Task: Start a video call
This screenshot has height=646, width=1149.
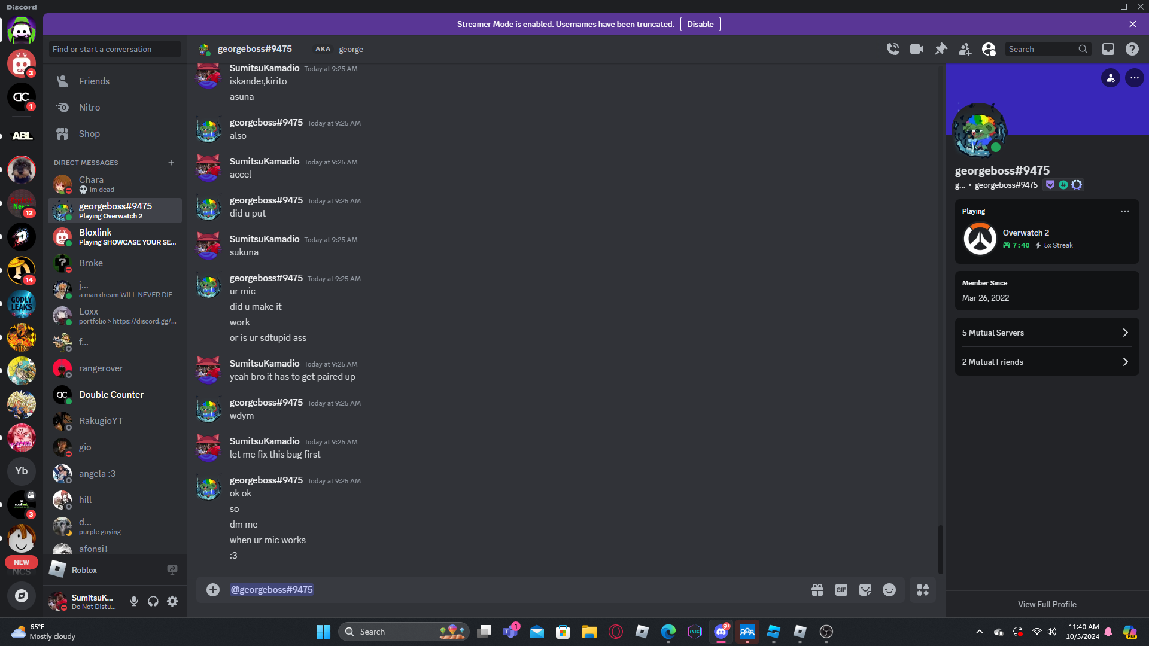Action: point(917,49)
